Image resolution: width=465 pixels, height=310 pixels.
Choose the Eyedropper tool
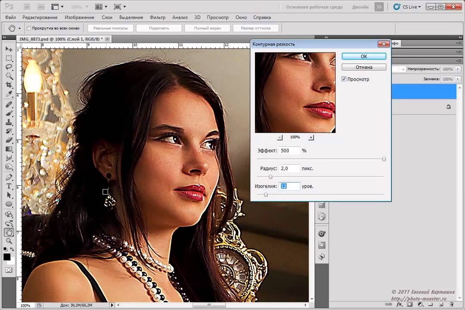click(x=9, y=94)
